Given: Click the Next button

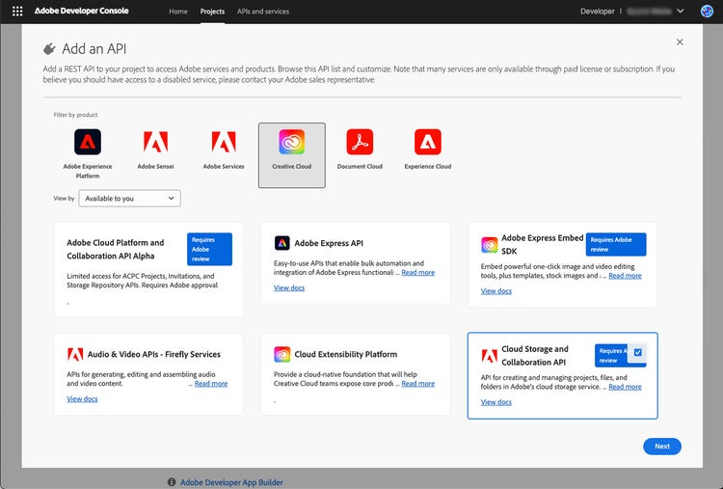Looking at the screenshot, I should click(x=662, y=447).
